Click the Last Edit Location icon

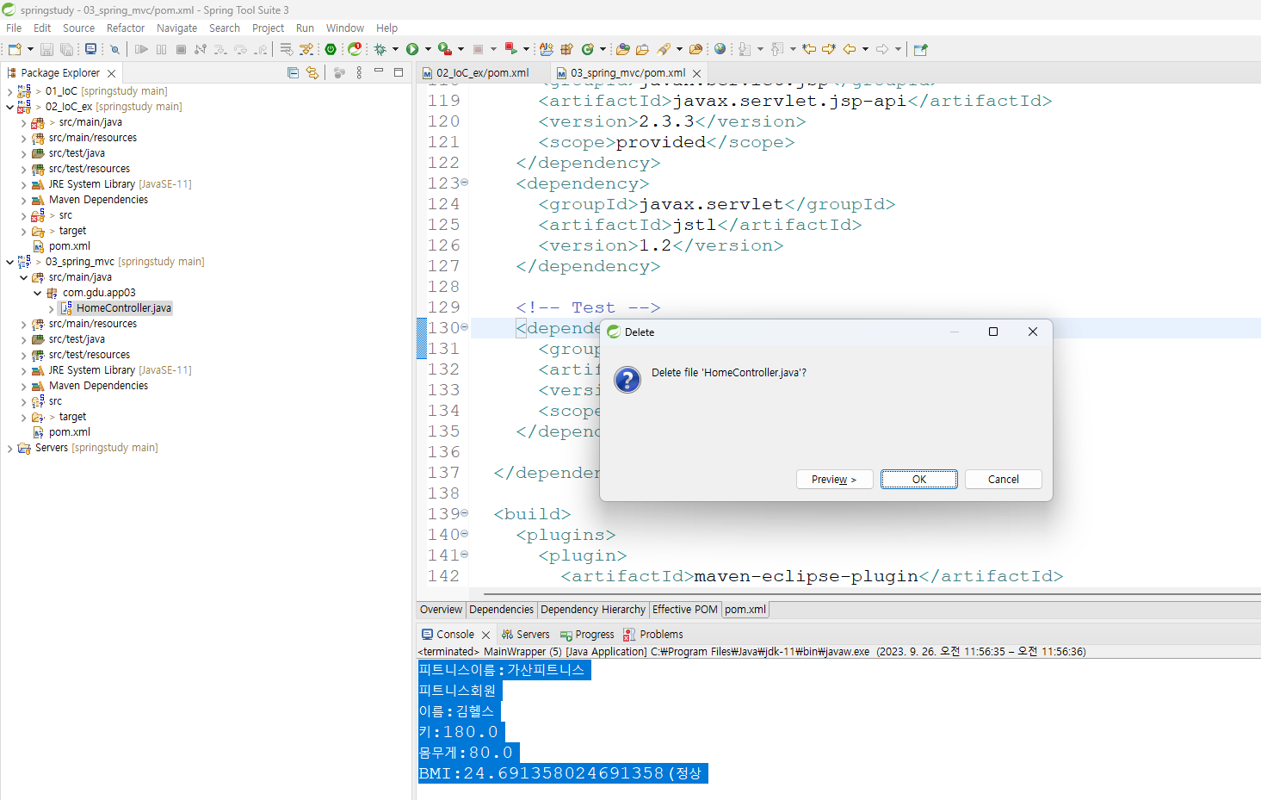click(x=809, y=49)
